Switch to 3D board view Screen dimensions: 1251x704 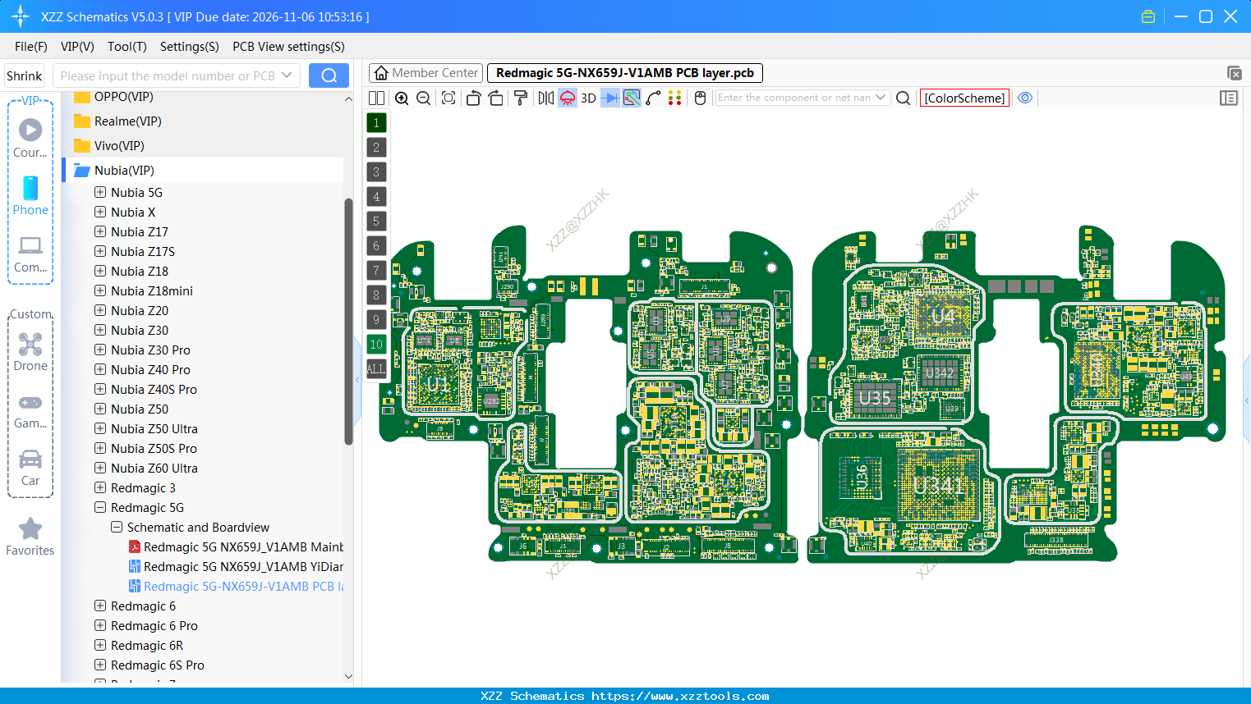click(x=587, y=98)
